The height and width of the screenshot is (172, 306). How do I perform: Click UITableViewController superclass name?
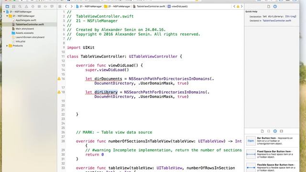tap(153, 56)
